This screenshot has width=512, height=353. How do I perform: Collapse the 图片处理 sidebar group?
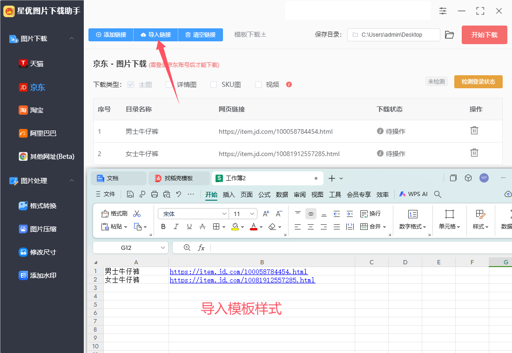pos(72,181)
